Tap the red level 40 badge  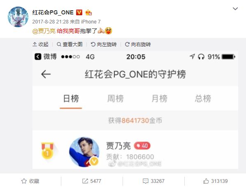142,146
